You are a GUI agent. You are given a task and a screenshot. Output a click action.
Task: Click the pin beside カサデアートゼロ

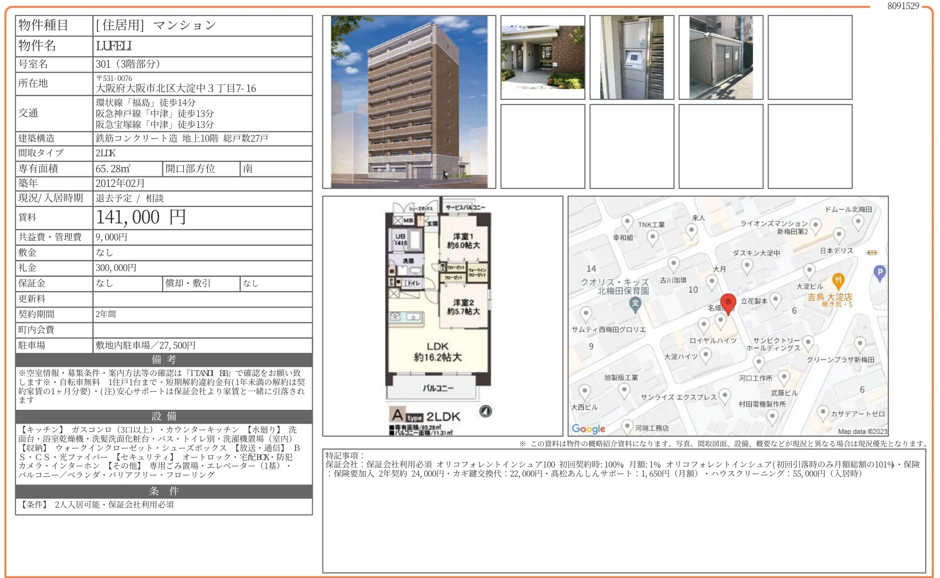click(822, 412)
